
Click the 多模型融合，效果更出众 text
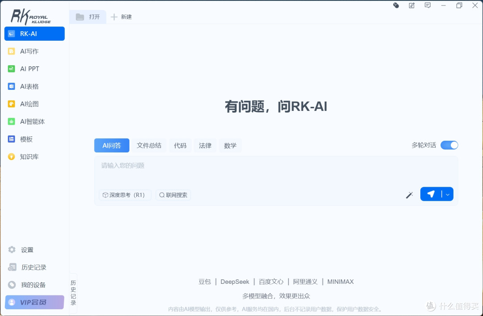276,296
